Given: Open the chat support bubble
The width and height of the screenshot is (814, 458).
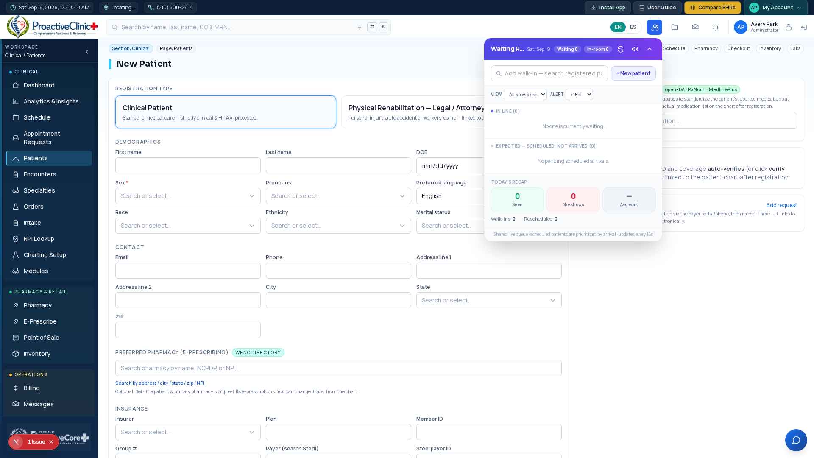Looking at the screenshot, I should (x=796, y=440).
